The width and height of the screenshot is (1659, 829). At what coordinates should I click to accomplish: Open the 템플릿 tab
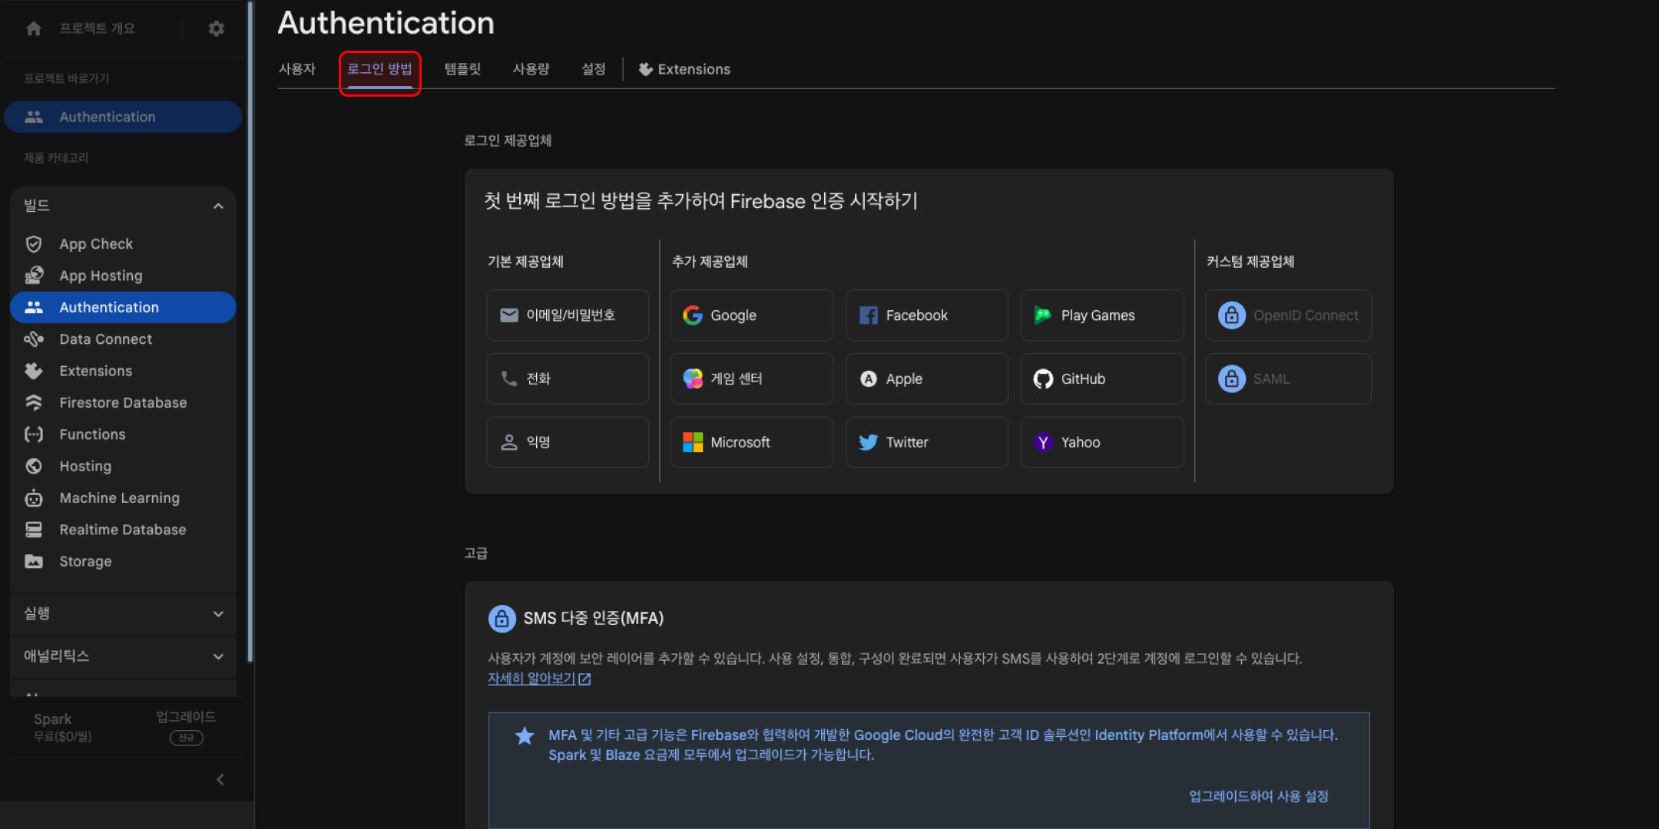[x=463, y=69]
